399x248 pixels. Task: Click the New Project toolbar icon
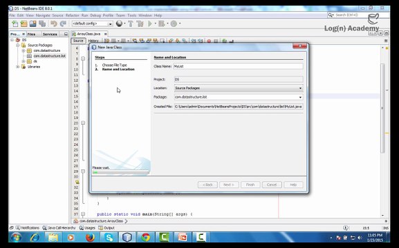[24, 24]
